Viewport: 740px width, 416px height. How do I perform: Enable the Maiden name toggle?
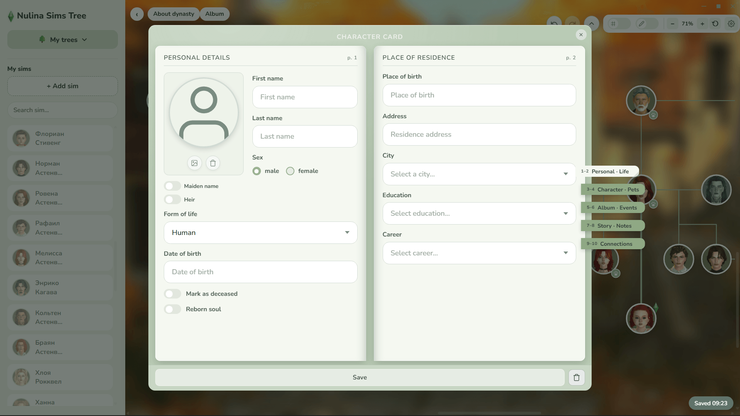pyautogui.click(x=172, y=186)
